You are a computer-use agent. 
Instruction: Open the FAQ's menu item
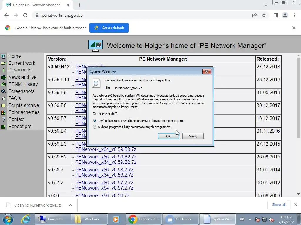click(x=14, y=98)
